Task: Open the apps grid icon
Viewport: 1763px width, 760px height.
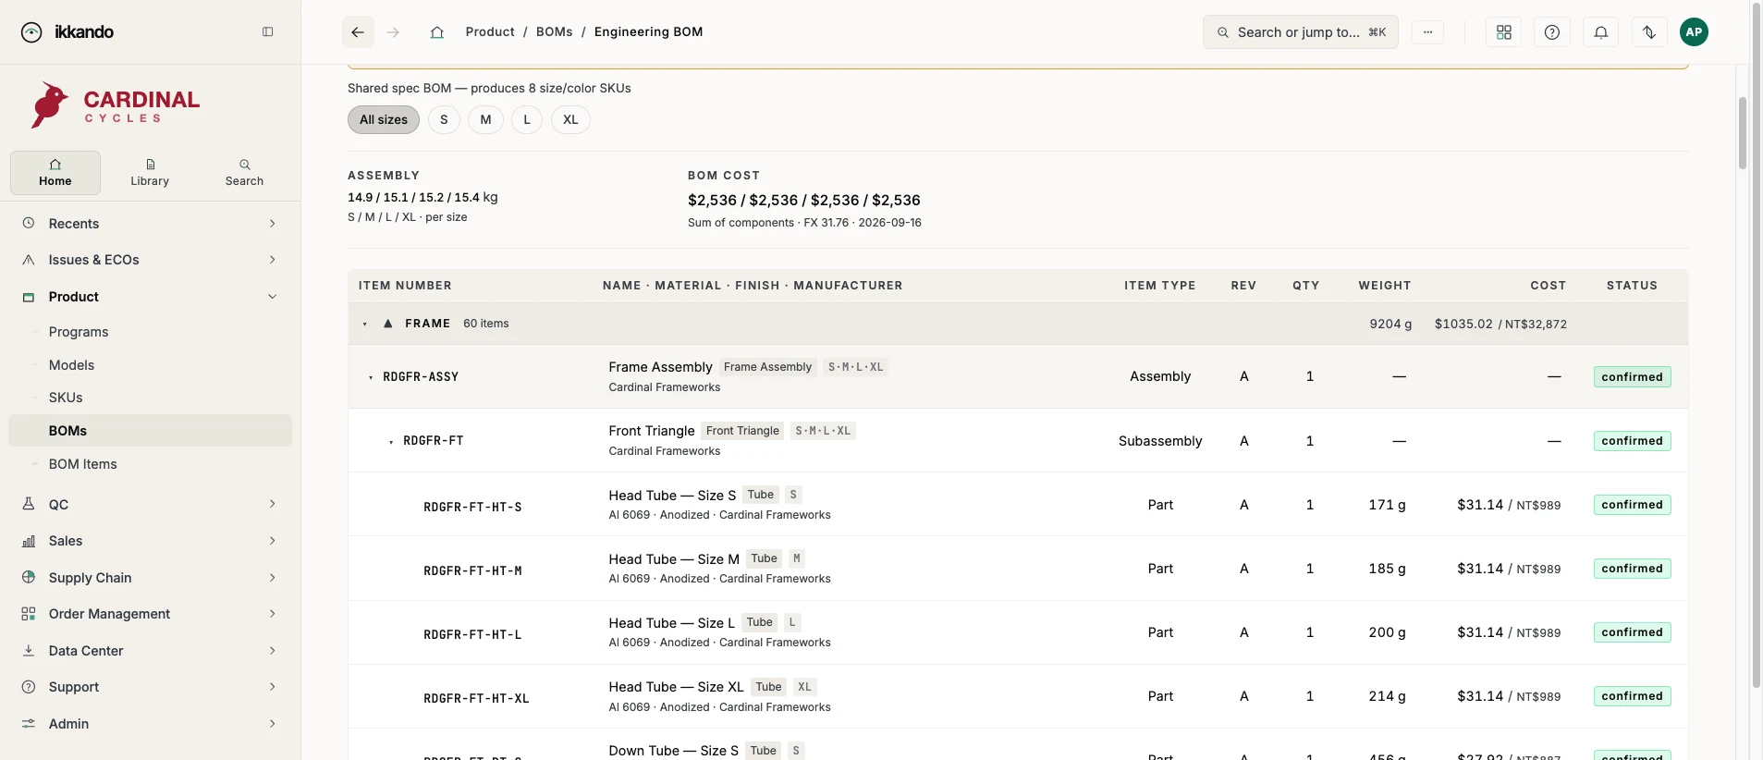Action: (x=1504, y=32)
